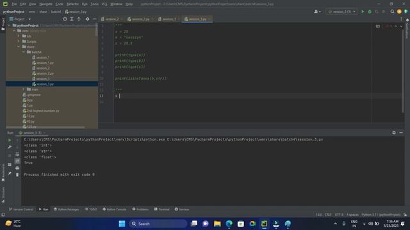Clear the Run console with the trash icon
The height and width of the screenshot is (230, 410).
tap(17, 175)
